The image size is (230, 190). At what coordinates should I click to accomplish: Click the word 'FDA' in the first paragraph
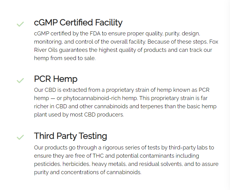point(95,34)
